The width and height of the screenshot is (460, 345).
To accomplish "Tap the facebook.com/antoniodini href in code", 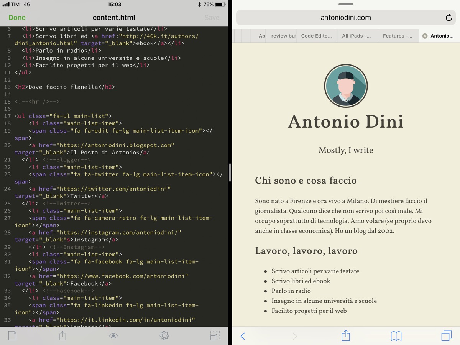I will click(122, 276).
